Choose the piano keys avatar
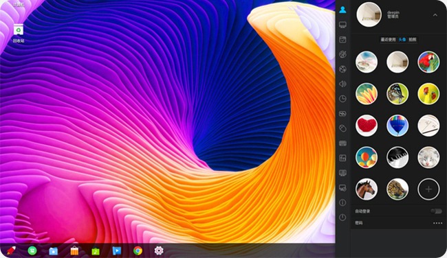 (x=397, y=157)
